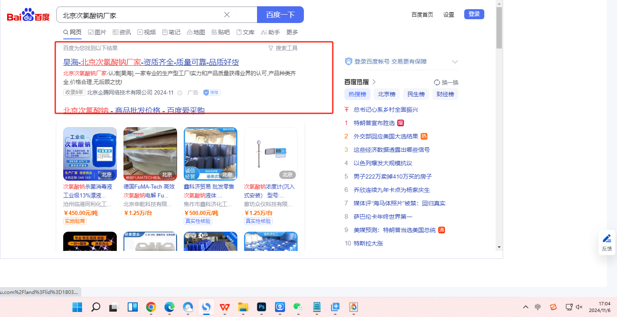Screen dimensions: 617x317
Task: Refresh hot searches with 换一换
Action: point(446,82)
